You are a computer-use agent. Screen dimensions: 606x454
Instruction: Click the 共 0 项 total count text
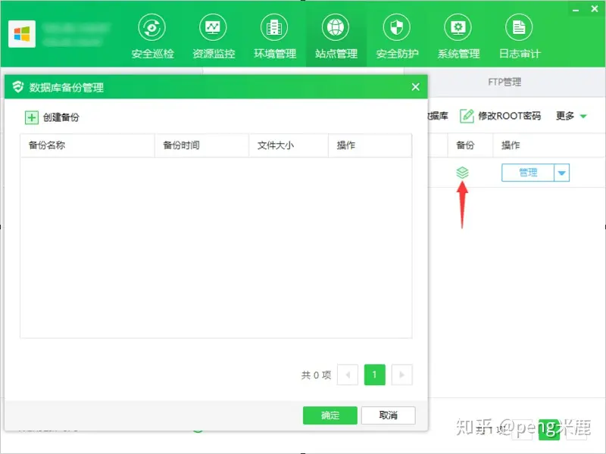pos(316,375)
